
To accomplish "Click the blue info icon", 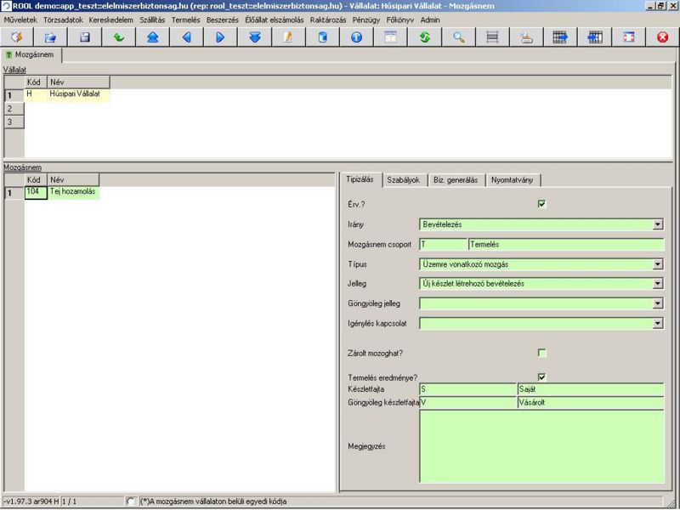I will pyautogui.click(x=356, y=37).
